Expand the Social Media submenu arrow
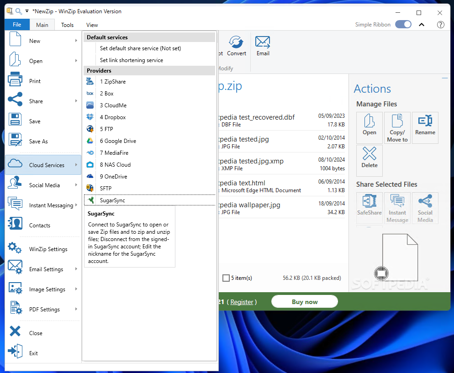The height and width of the screenshot is (373, 454). pos(76,185)
